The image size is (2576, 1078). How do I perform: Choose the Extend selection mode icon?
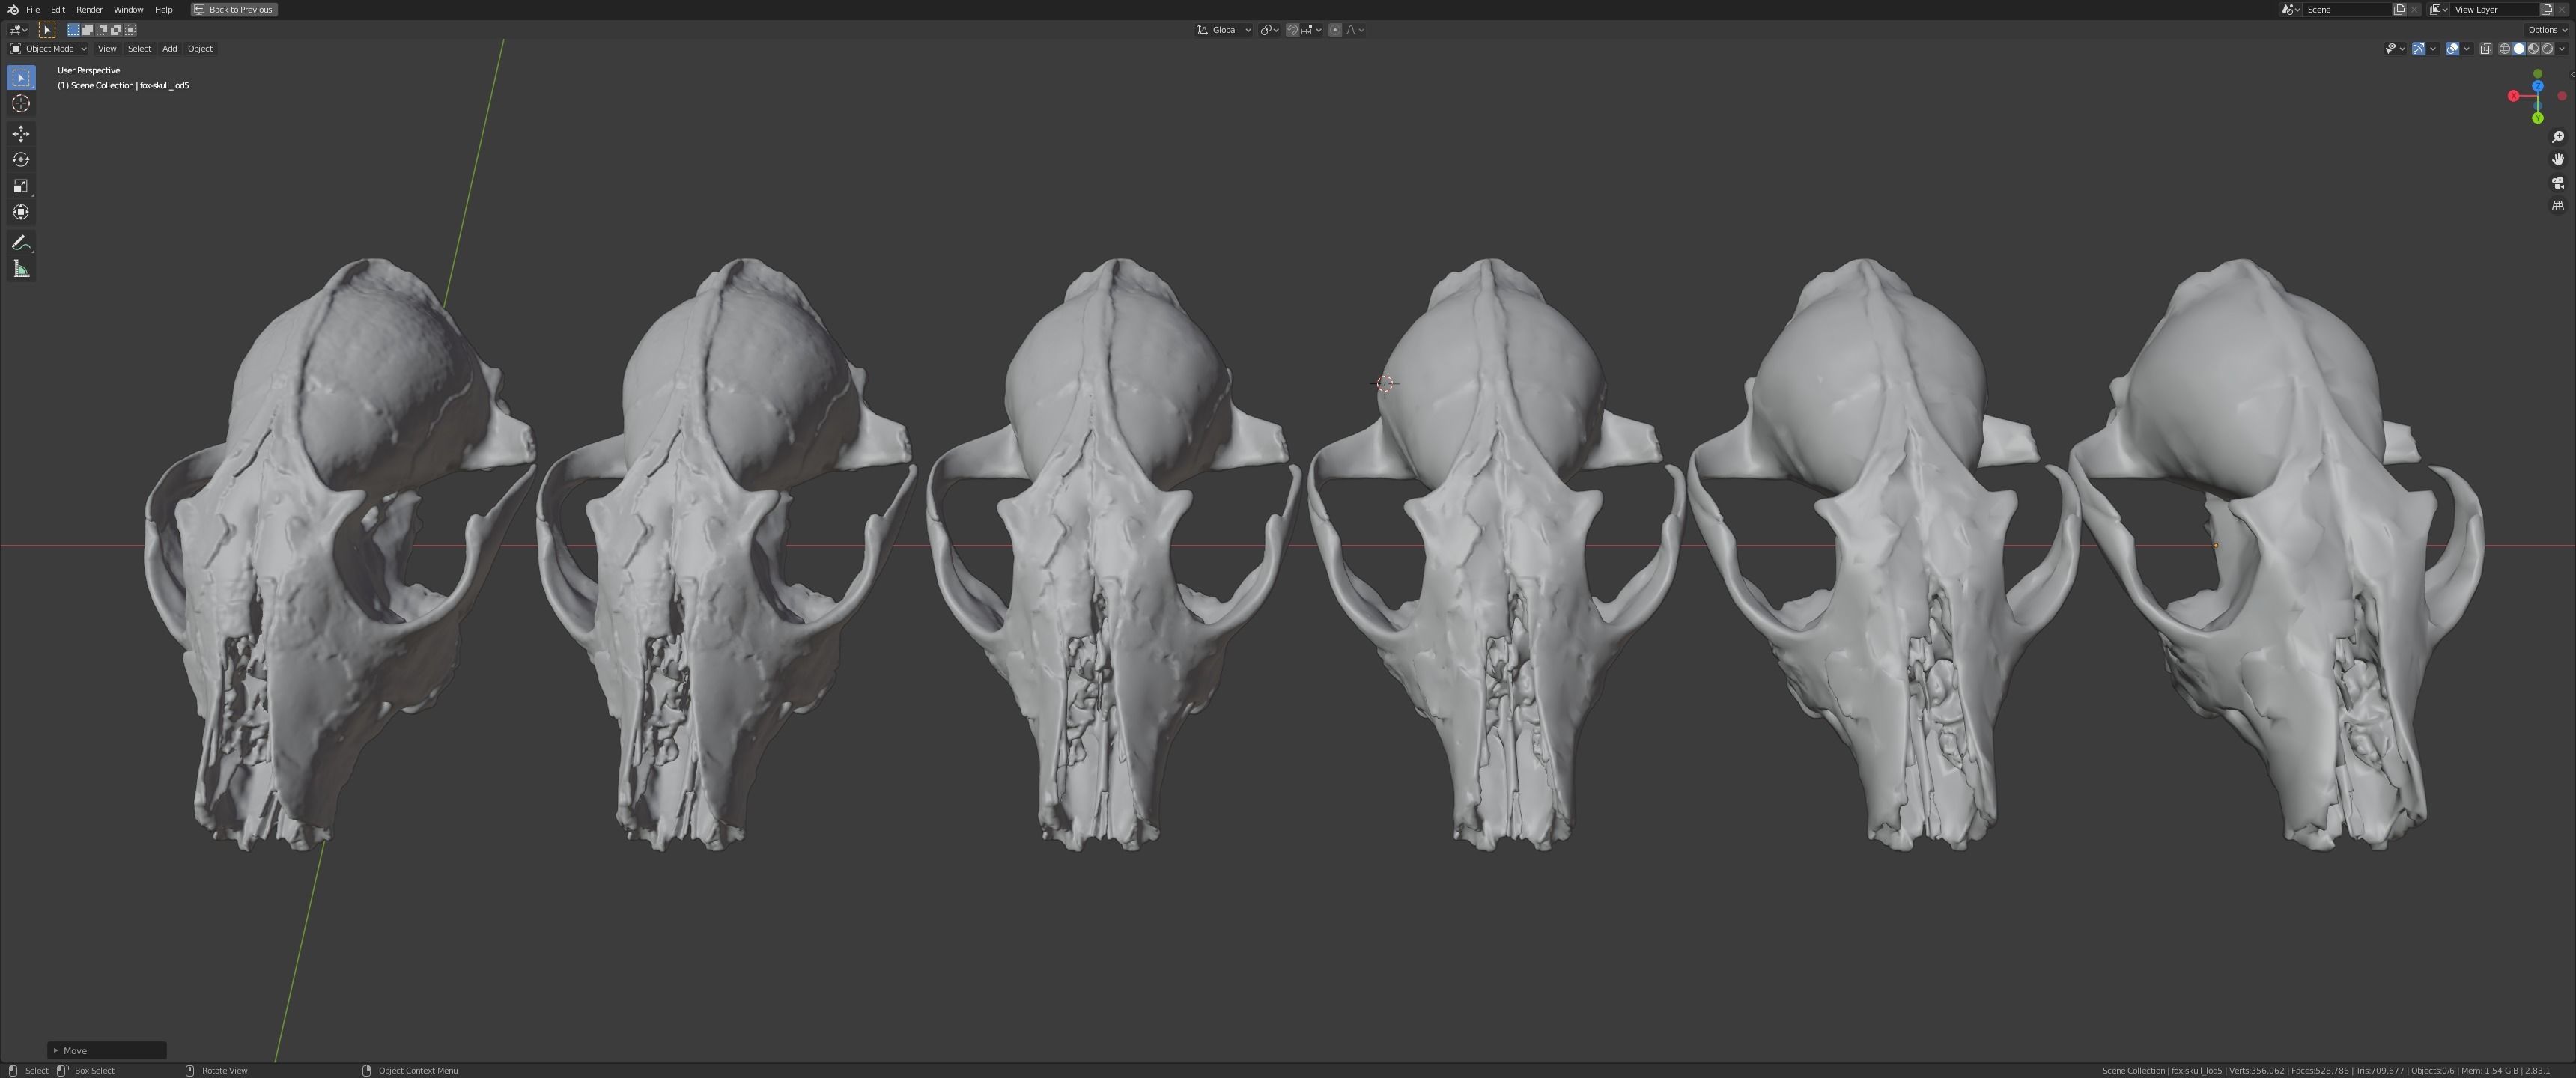[88, 30]
